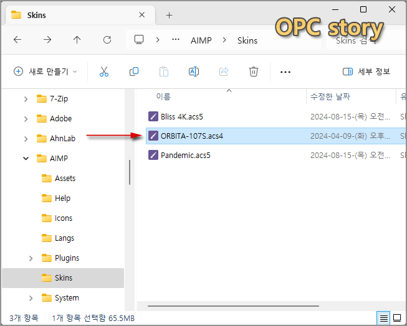Click the ORBITA-107S.acs4 skin file icon
Image resolution: width=407 pixels, height=326 pixels.
pos(153,136)
